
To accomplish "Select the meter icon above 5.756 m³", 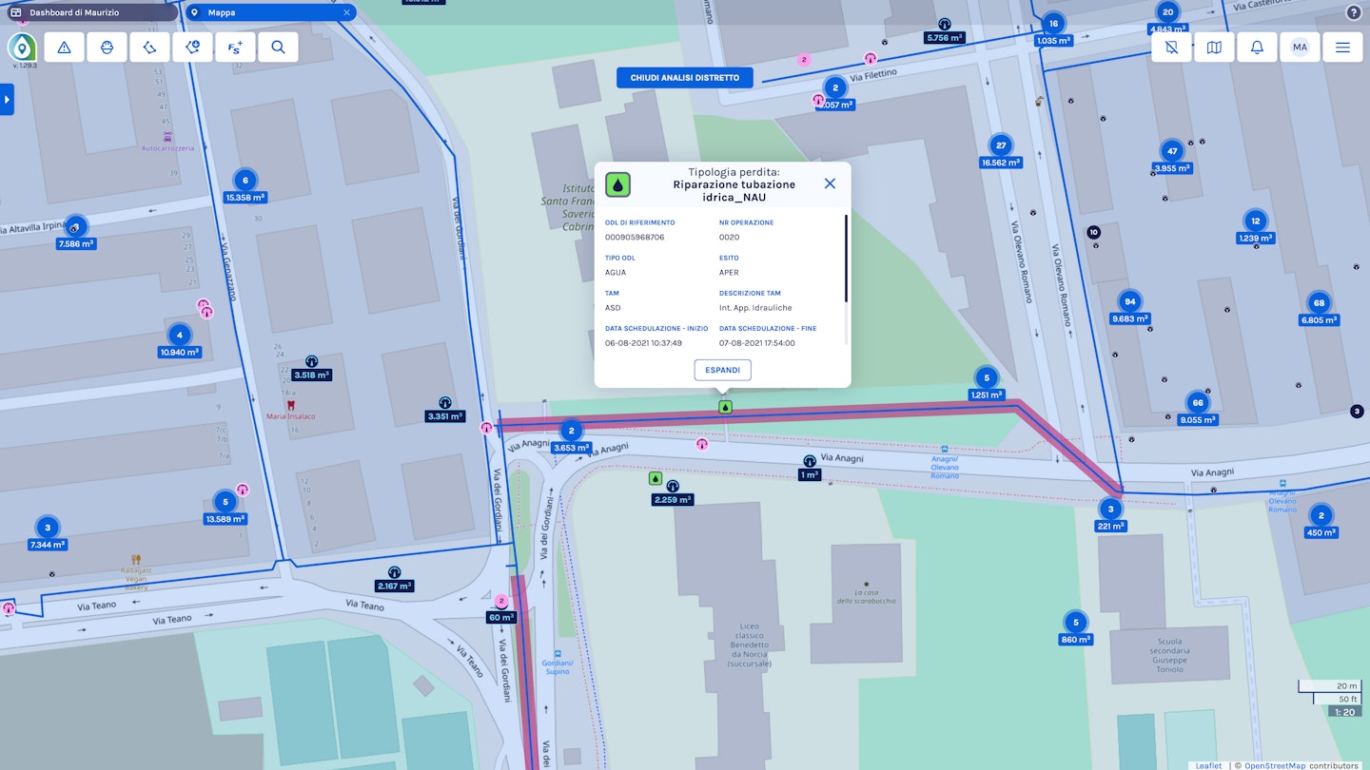I will pyautogui.click(x=944, y=25).
